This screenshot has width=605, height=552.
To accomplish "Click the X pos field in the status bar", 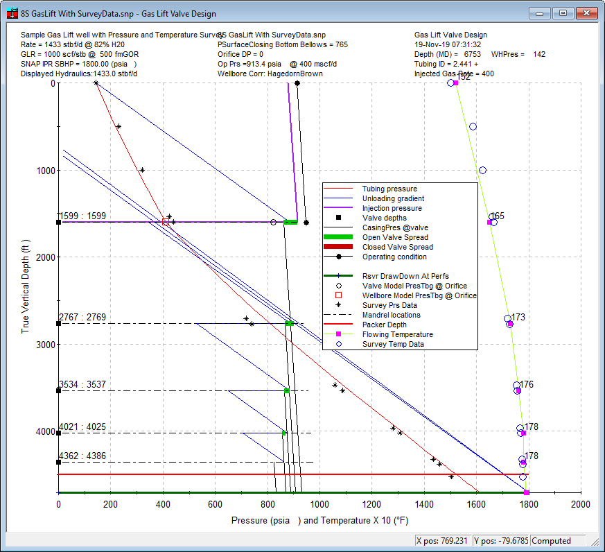I will coord(444,541).
